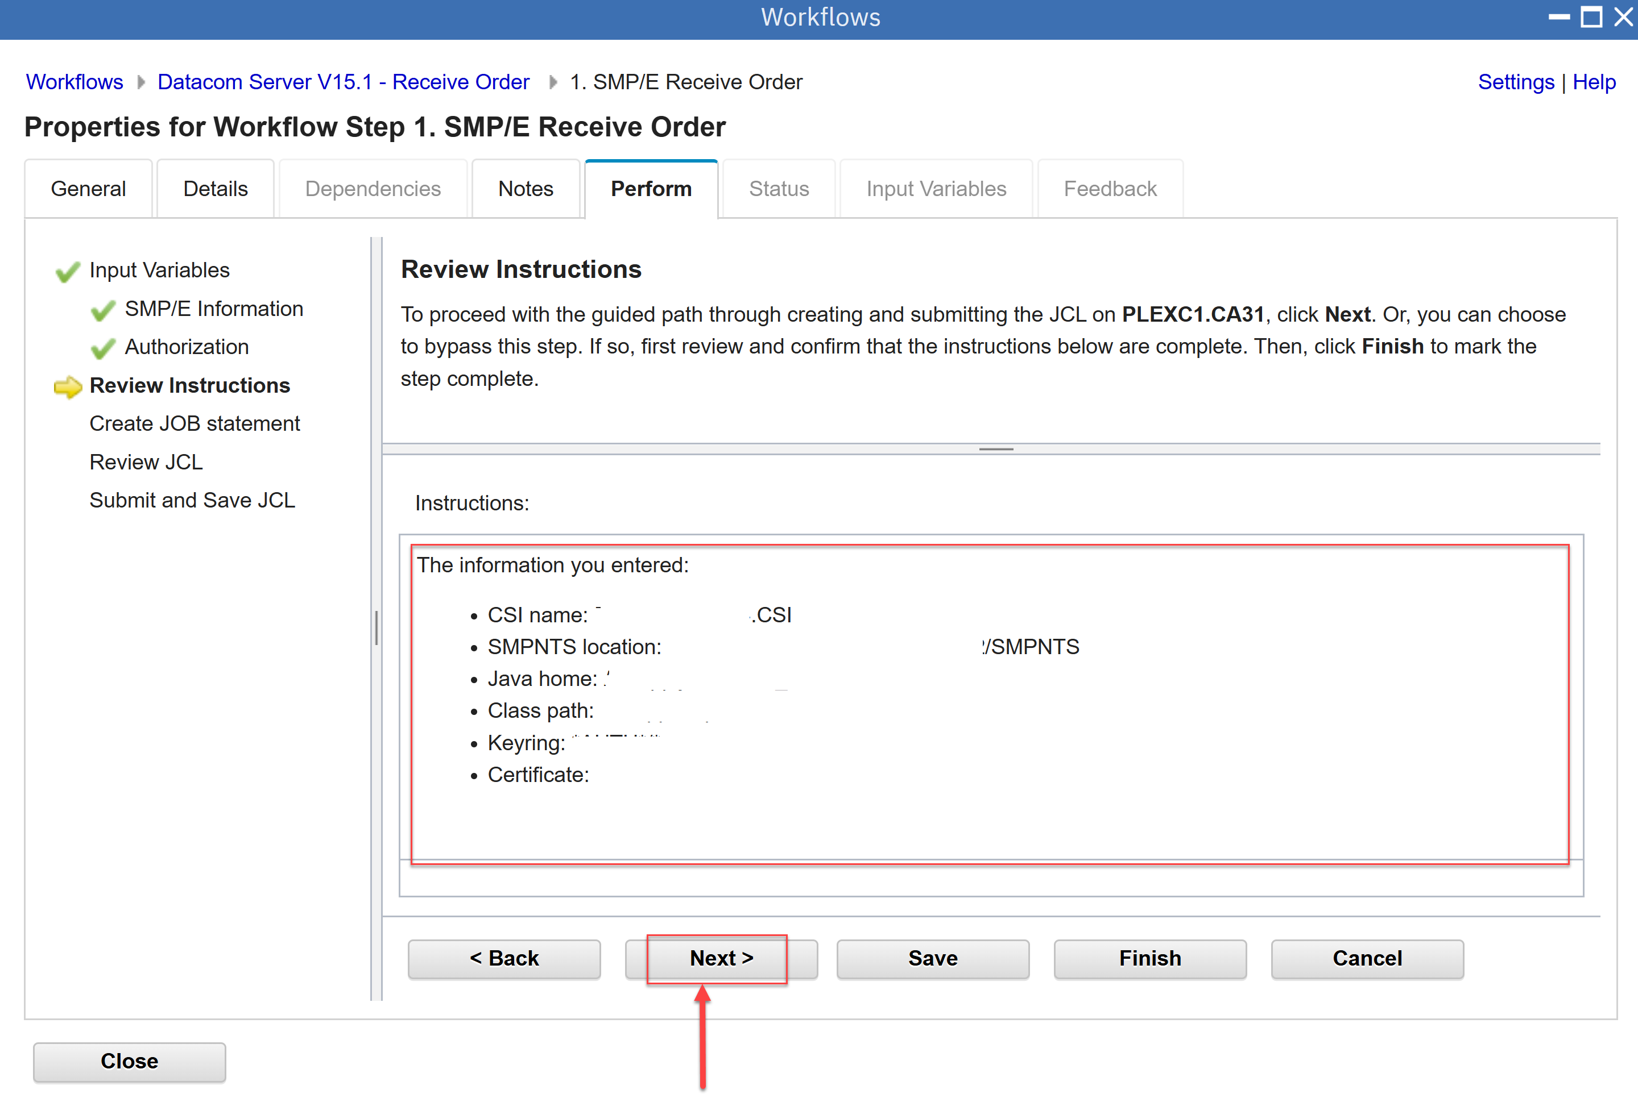Screen dimensions: 1638x1098
Task: Select Submit and Save JCL step
Action: pos(192,500)
